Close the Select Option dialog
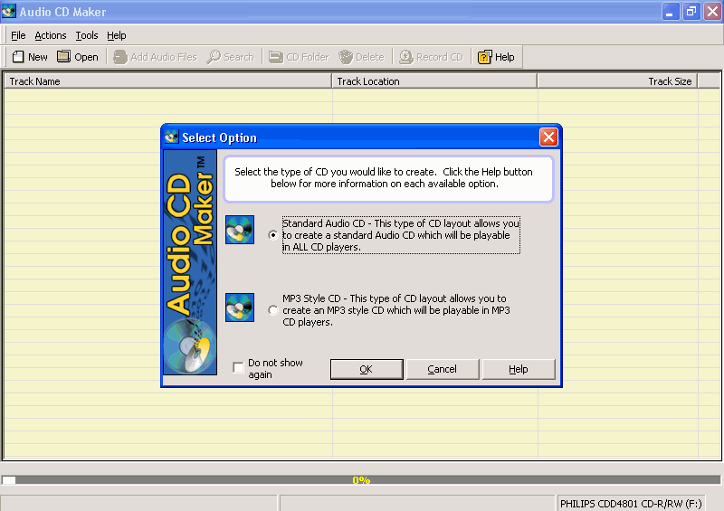Screen dimensions: 724x511 pyautogui.click(x=548, y=137)
